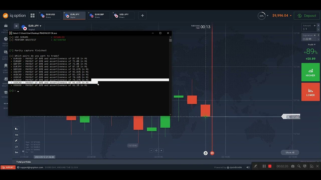Screen dimensions: 321x180
Task: Click the Deposit button
Action: 307,15
